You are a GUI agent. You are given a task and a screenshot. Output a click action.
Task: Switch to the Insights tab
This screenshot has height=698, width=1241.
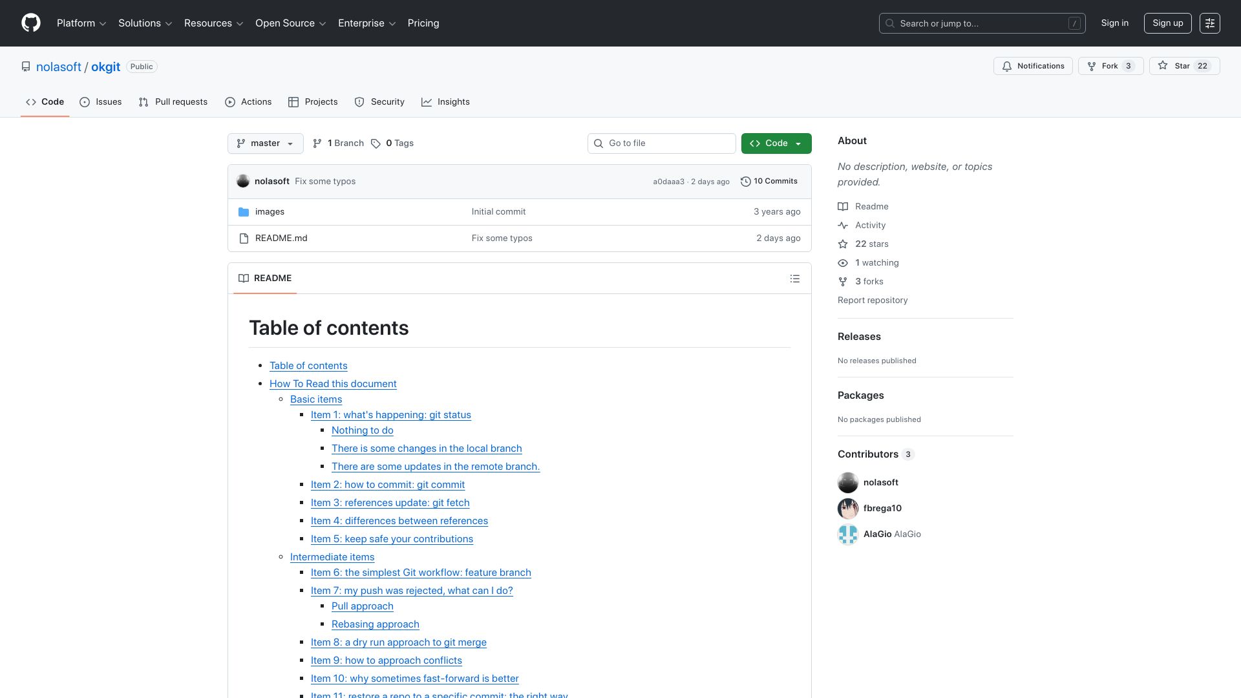445,102
